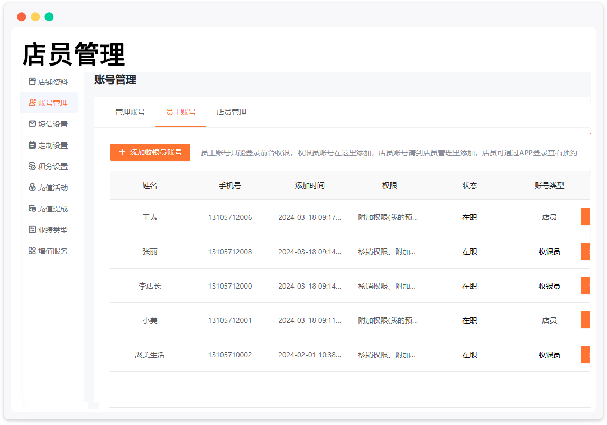The image size is (607, 425).
Task: Click the 充值活动 money bag icon
Action: [32, 188]
